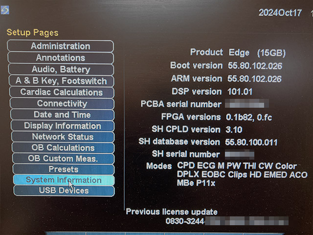Select OB Custom Meas. page
Viewport: 313px width, 235px height.
click(63, 159)
